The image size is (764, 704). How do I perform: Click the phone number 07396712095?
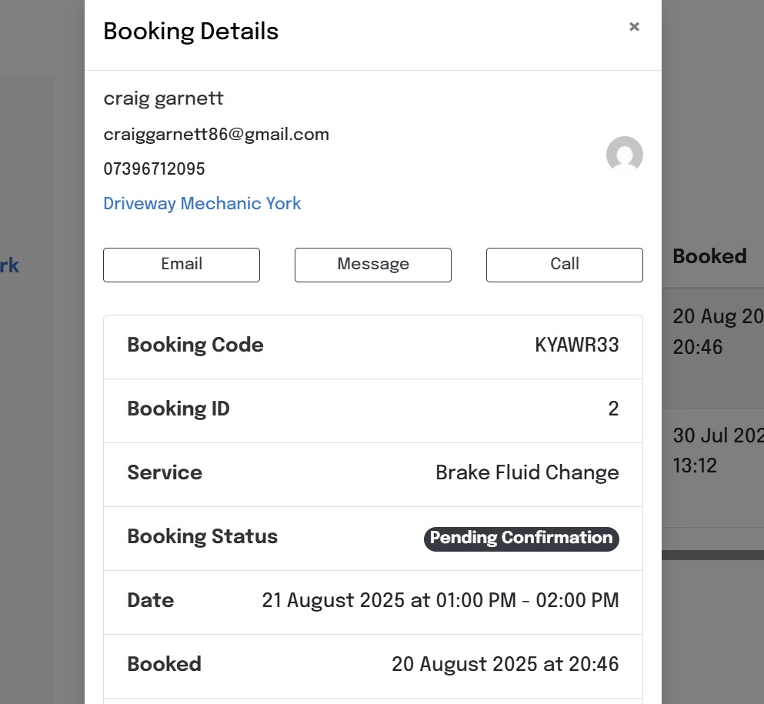point(154,168)
